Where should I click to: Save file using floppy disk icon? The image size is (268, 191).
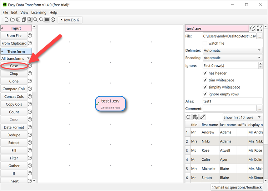18,20
